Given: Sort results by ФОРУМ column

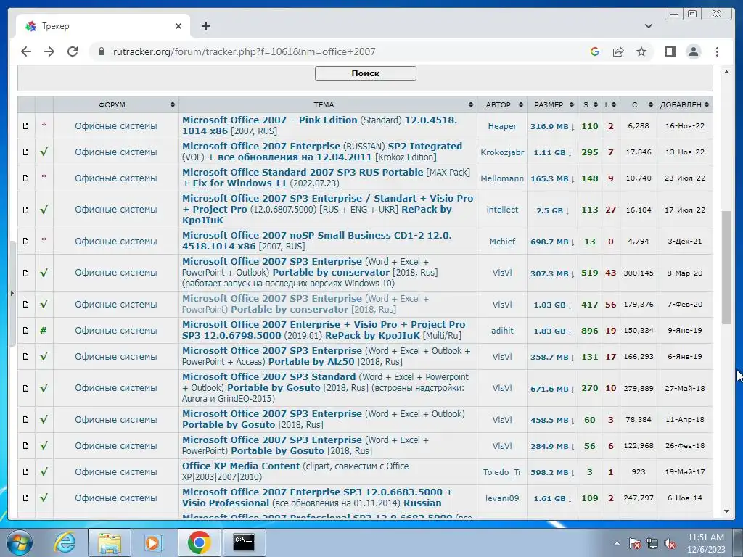Looking at the screenshot, I should point(116,104).
